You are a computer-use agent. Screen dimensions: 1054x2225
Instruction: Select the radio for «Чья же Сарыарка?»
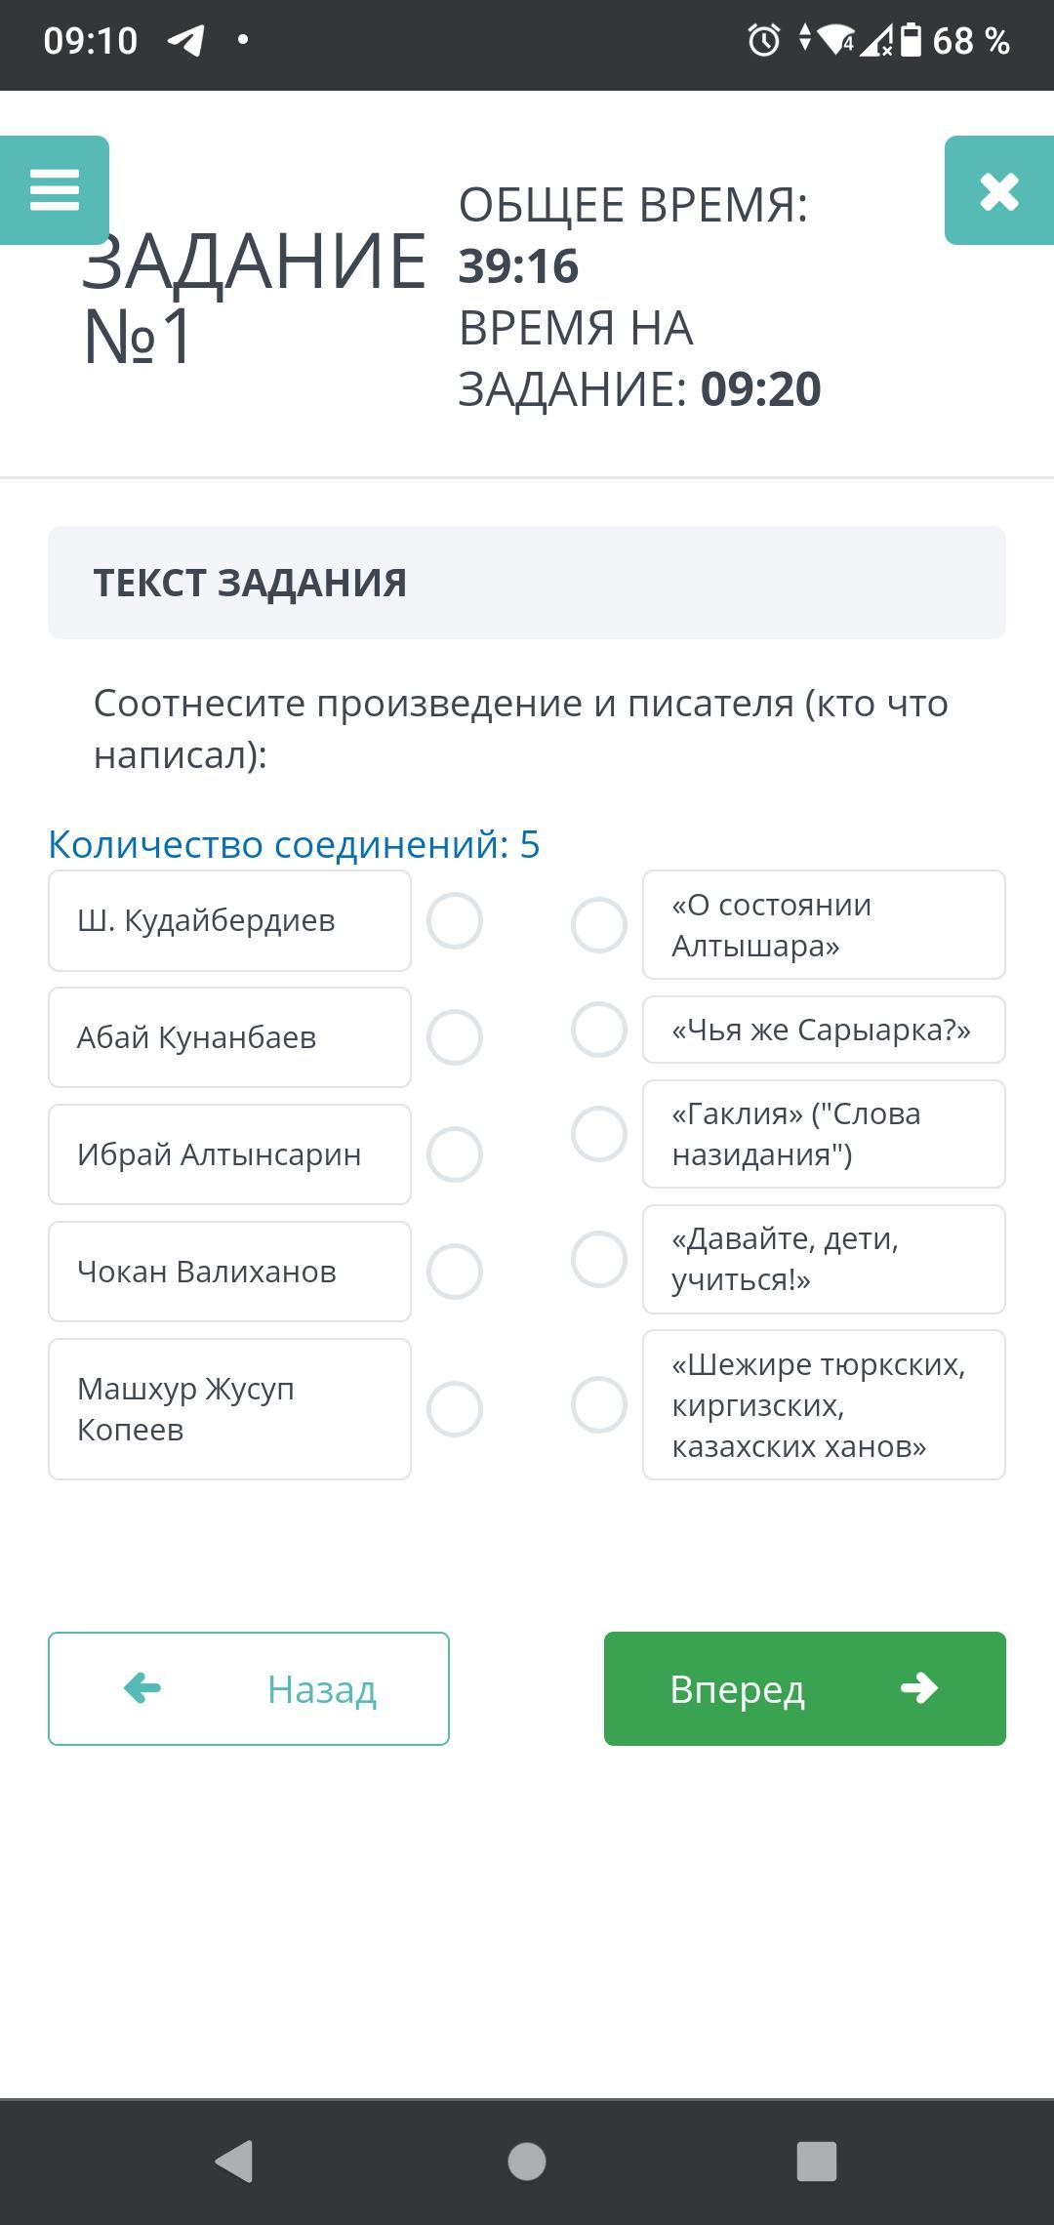click(598, 1030)
